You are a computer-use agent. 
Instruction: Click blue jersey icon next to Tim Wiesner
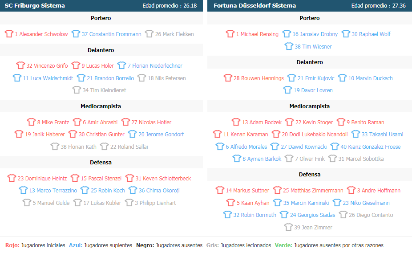pos(289,46)
